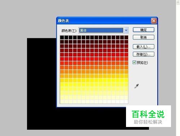Pick the last swatch of top row
Screen dimensions: 180x136
click(126, 38)
